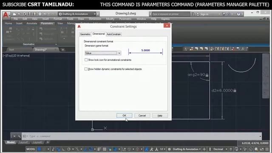Enable Show hidden dynamic constraints checkbox

click(86, 69)
